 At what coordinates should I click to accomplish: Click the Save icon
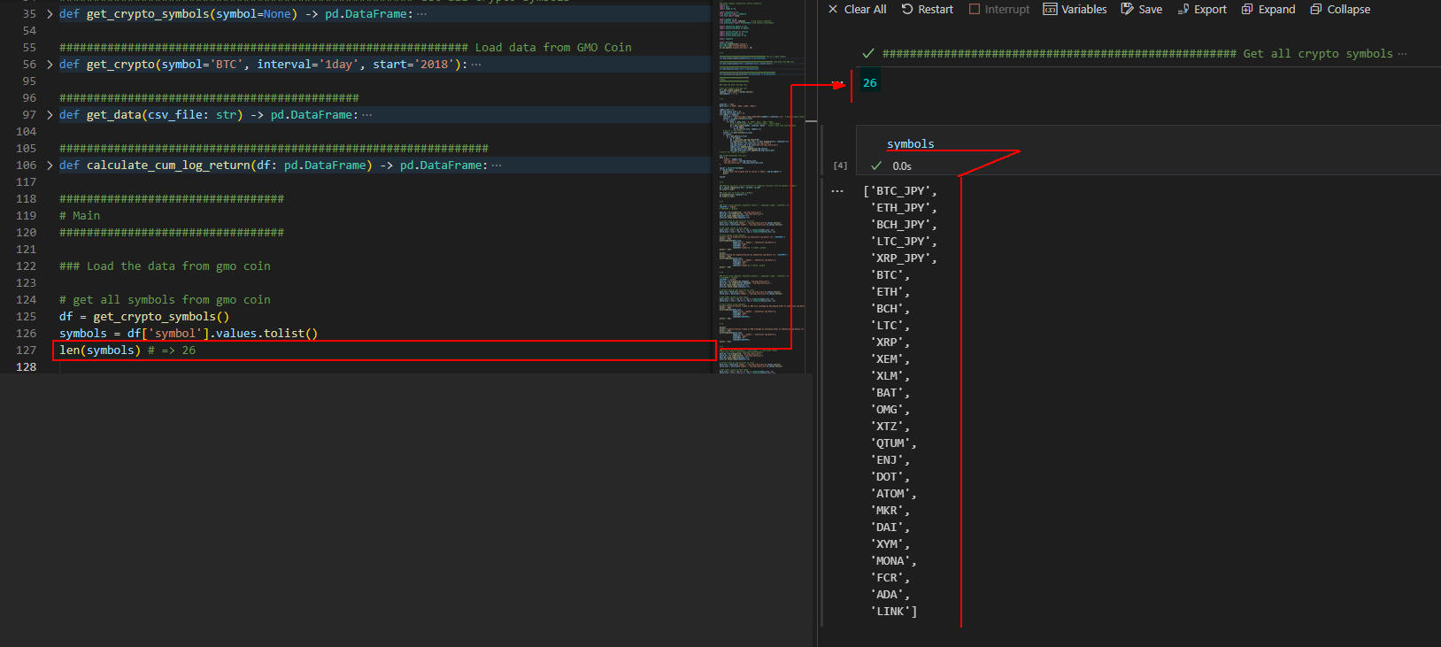click(x=1127, y=9)
